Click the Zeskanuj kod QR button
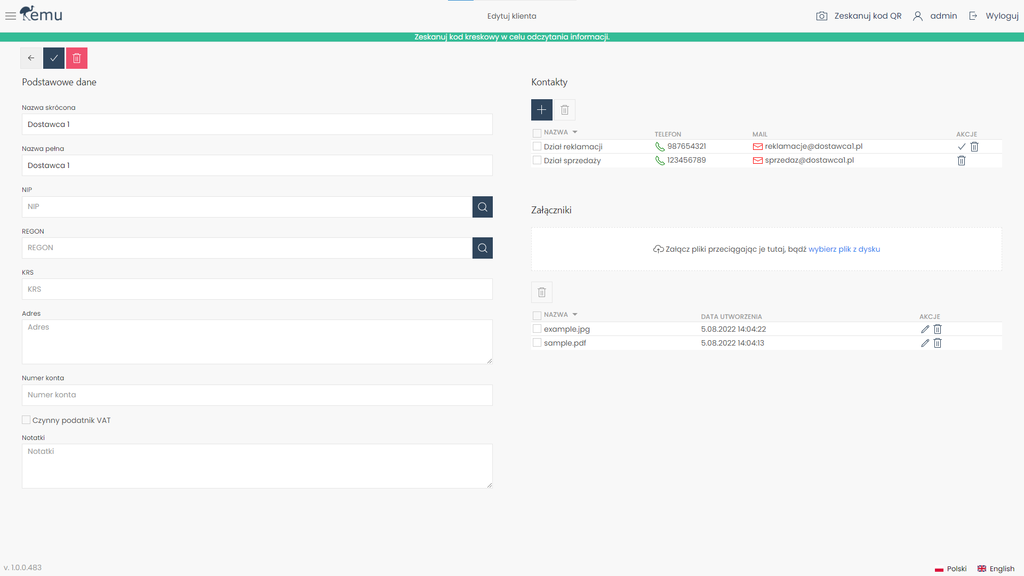 859,16
